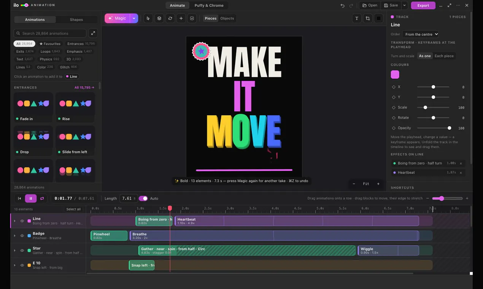Click the black background colour square
This screenshot has height=289, width=483.
coord(379,18)
